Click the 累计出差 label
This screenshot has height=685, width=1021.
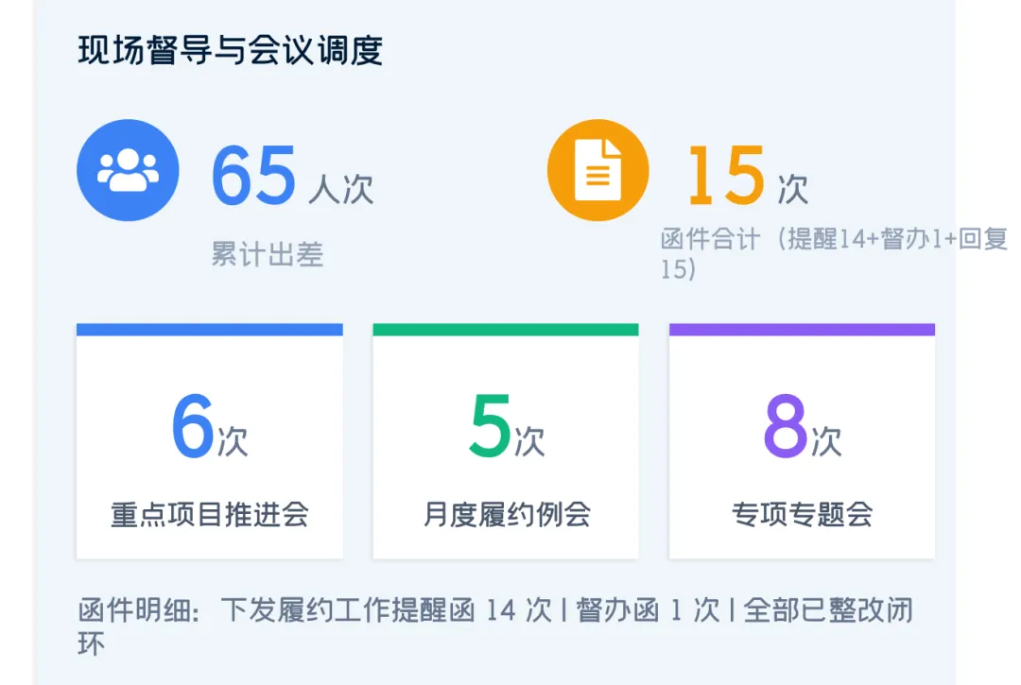[x=267, y=254]
